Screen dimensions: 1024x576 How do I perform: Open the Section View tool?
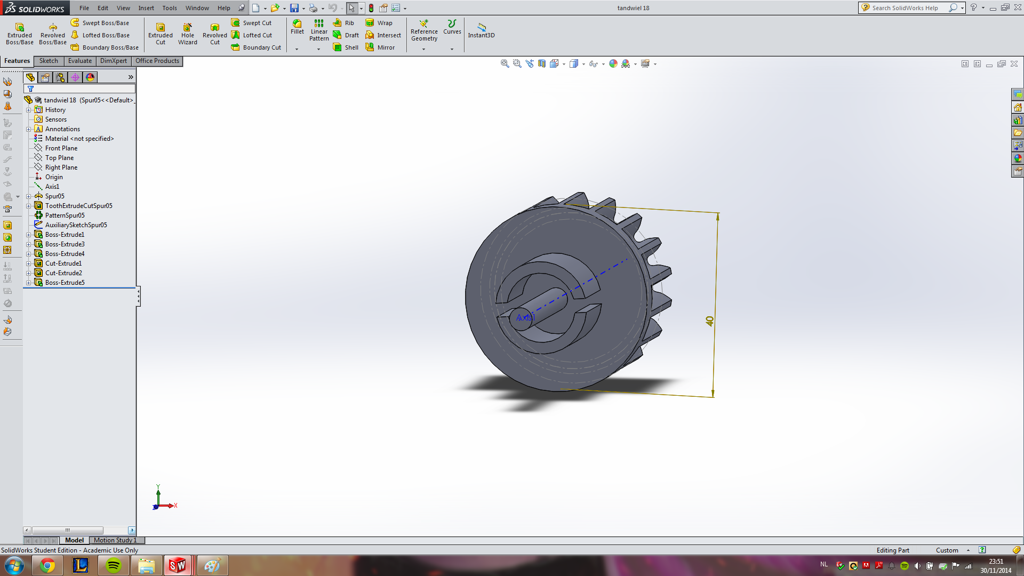pos(542,63)
